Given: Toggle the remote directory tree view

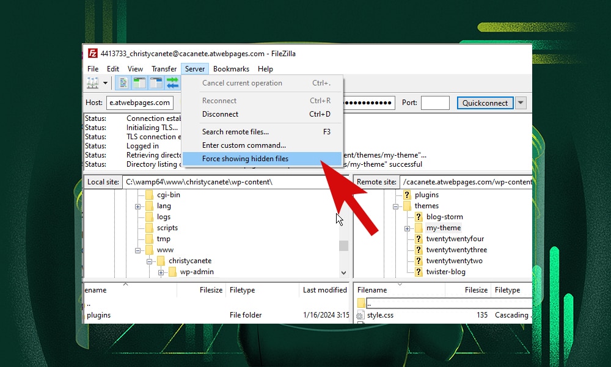Looking at the screenshot, I should click(156, 83).
